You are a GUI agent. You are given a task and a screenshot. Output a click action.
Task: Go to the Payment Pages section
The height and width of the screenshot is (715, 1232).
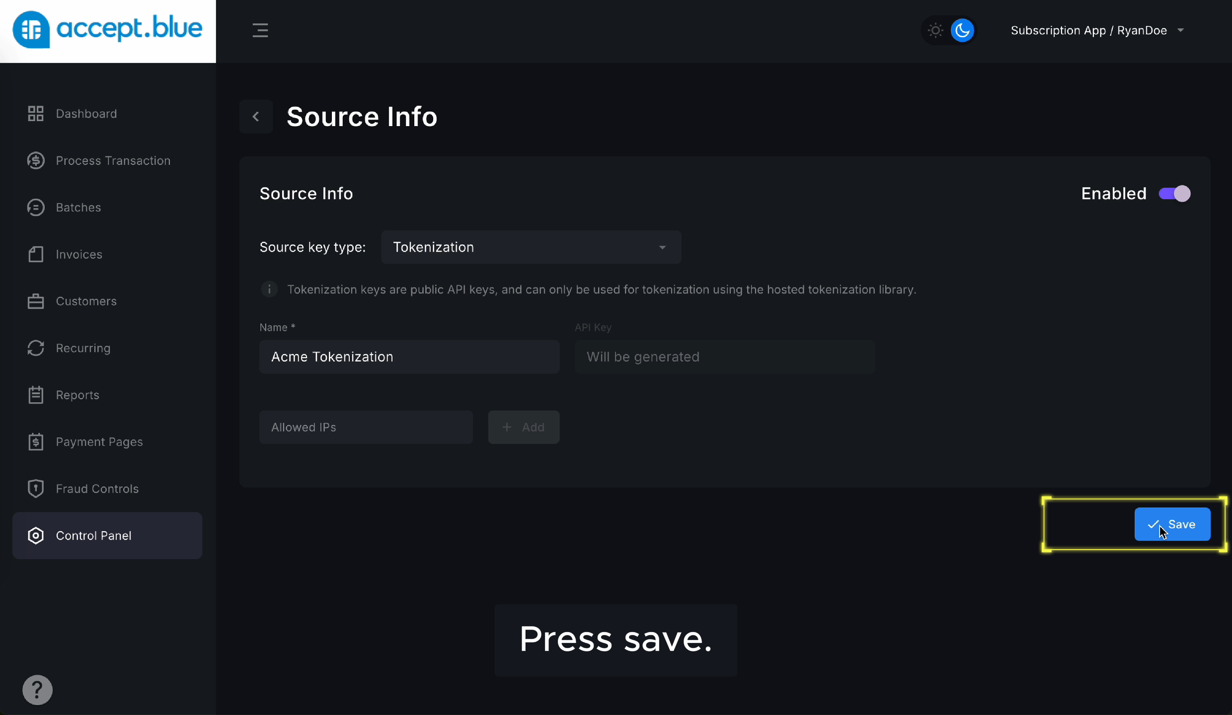[x=99, y=442]
